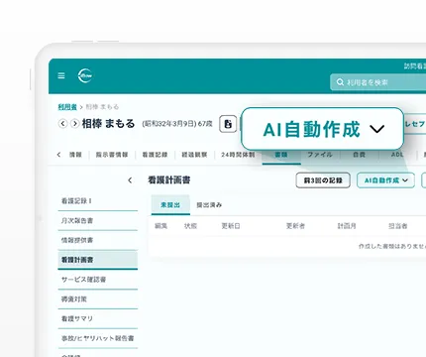The image size is (426, 357).
Task: Focus the 利用者を検索 search field
Action: coord(378,82)
